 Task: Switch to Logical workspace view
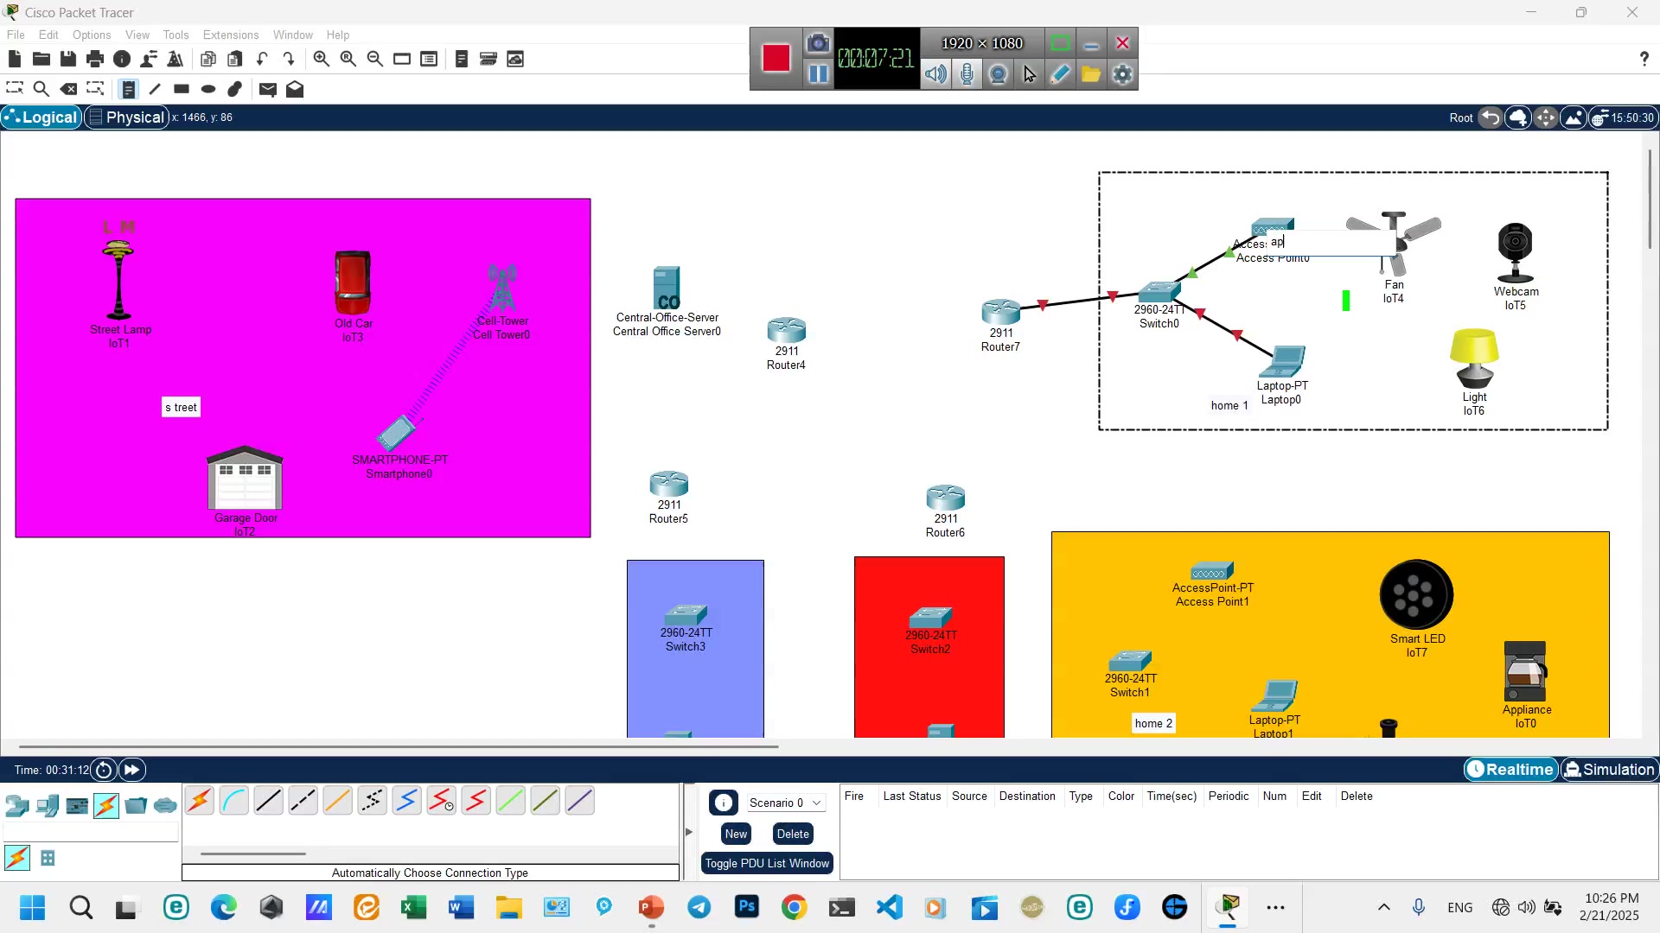point(41,117)
